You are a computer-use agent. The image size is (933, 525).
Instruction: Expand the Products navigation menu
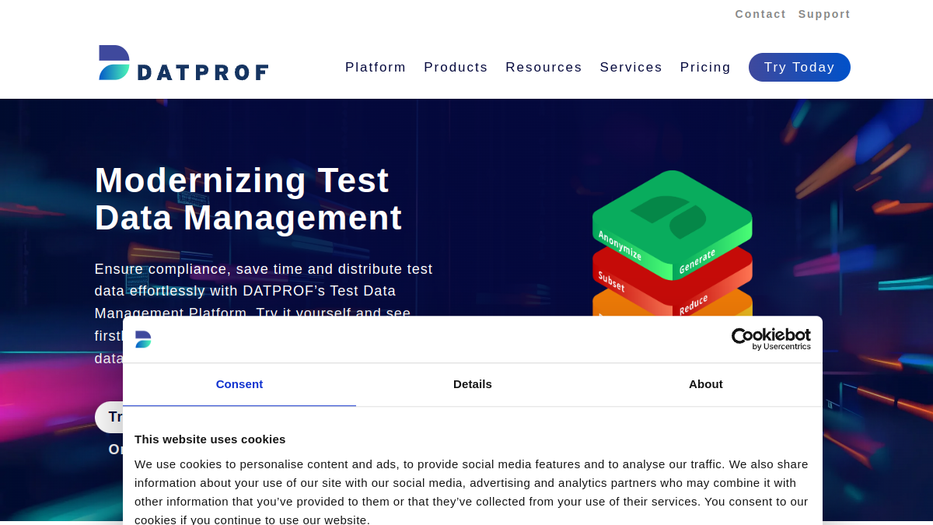[456, 67]
